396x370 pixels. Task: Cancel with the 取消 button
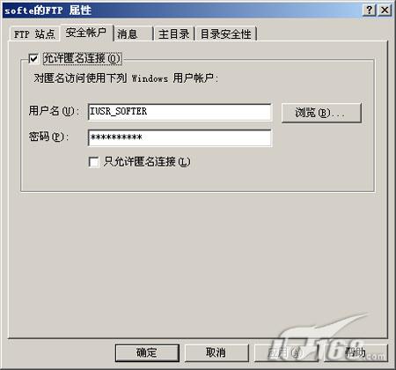pyautogui.click(x=216, y=352)
